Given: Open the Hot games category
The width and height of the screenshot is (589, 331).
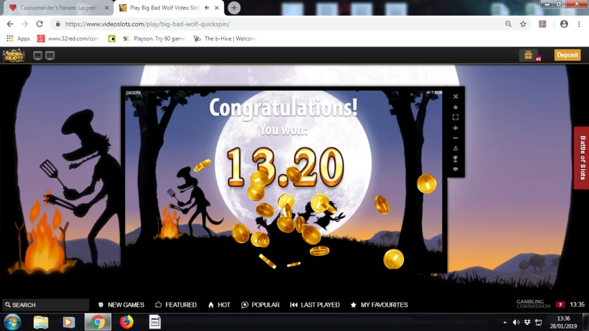Looking at the screenshot, I should click(219, 304).
